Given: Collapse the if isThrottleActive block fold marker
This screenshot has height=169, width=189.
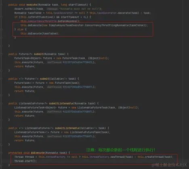Looking at the screenshot, I should point(1,17).
